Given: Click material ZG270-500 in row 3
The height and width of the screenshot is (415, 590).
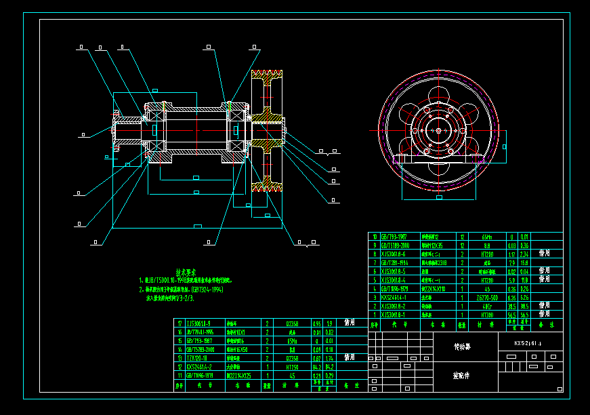Looking at the screenshot, I should [x=487, y=298].
